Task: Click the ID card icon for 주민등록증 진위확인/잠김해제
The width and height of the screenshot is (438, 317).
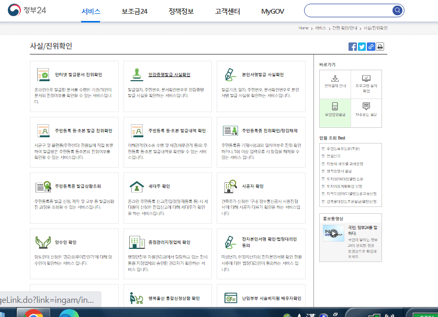Action: click(x=230, y=130)
